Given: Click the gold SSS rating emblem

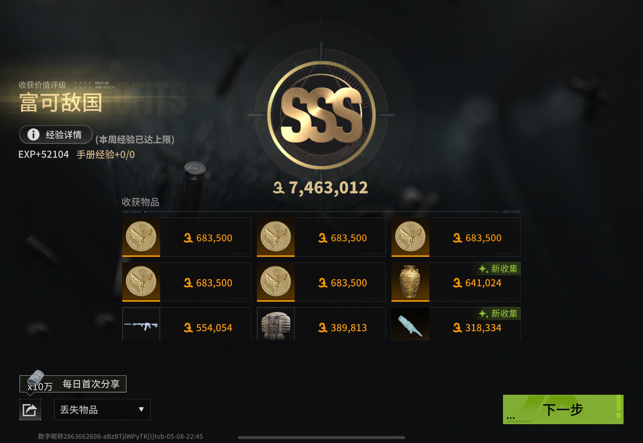Looking at the screenshot, I should tap(321, 115).
